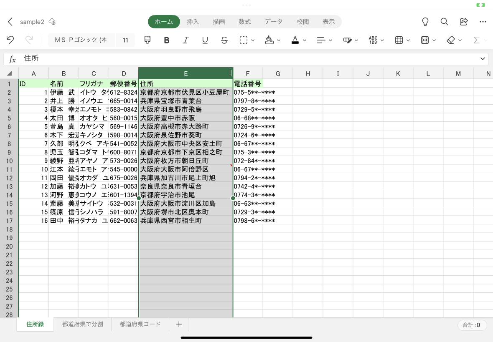The height and width of the screenshot is (342, 493).
Task: Toggle italic formatting
Action: click(186, 40)
